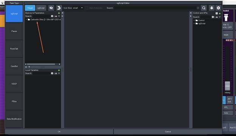
Task: Click sort icon beside Local Variables search
Action: (x=56, y=73)
